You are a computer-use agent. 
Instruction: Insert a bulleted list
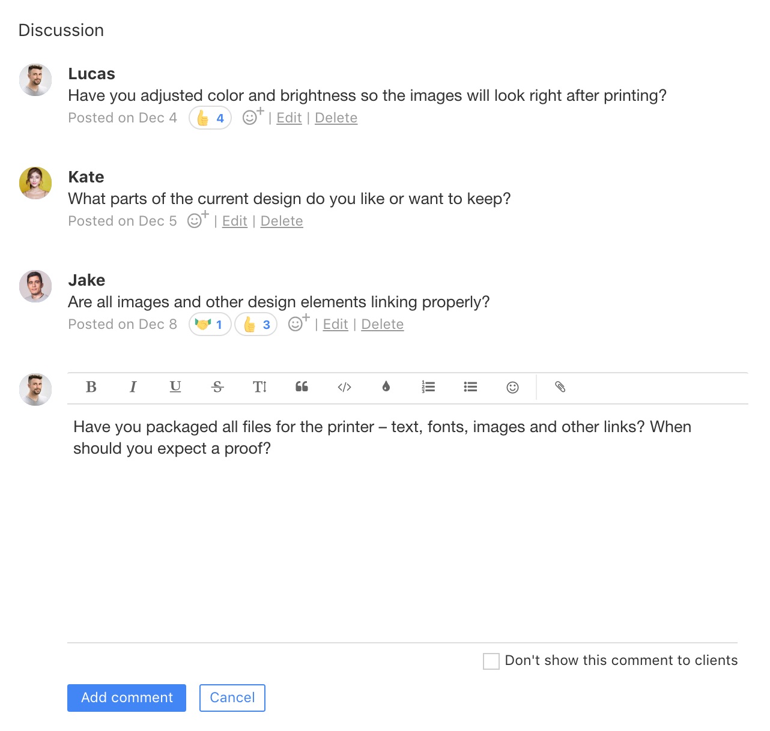pyautogui.click(x=470, y=387)
